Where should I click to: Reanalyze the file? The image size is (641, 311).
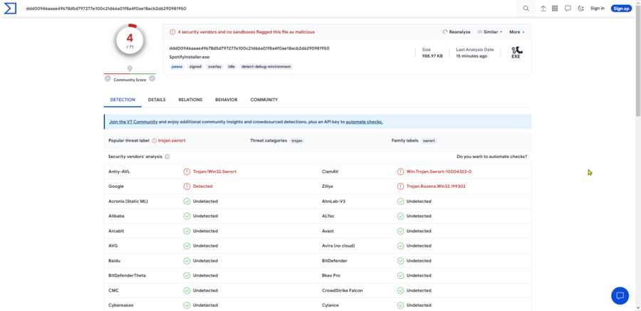point(457,32)
